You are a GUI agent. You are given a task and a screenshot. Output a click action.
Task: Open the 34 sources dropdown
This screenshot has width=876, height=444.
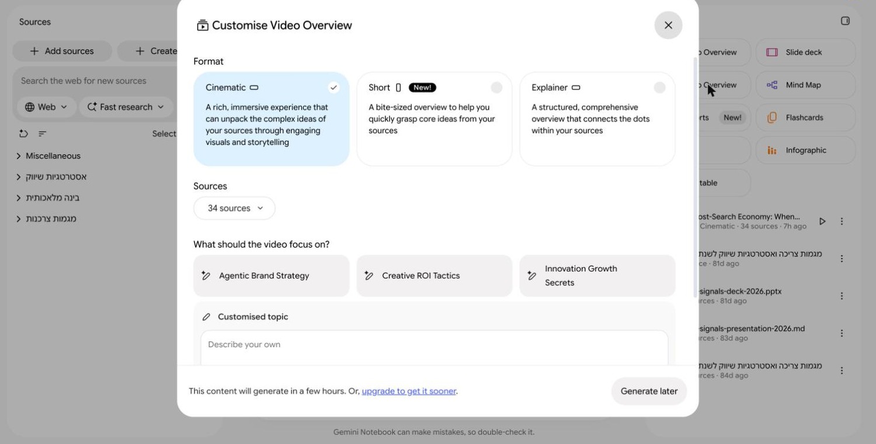point(234,208)
